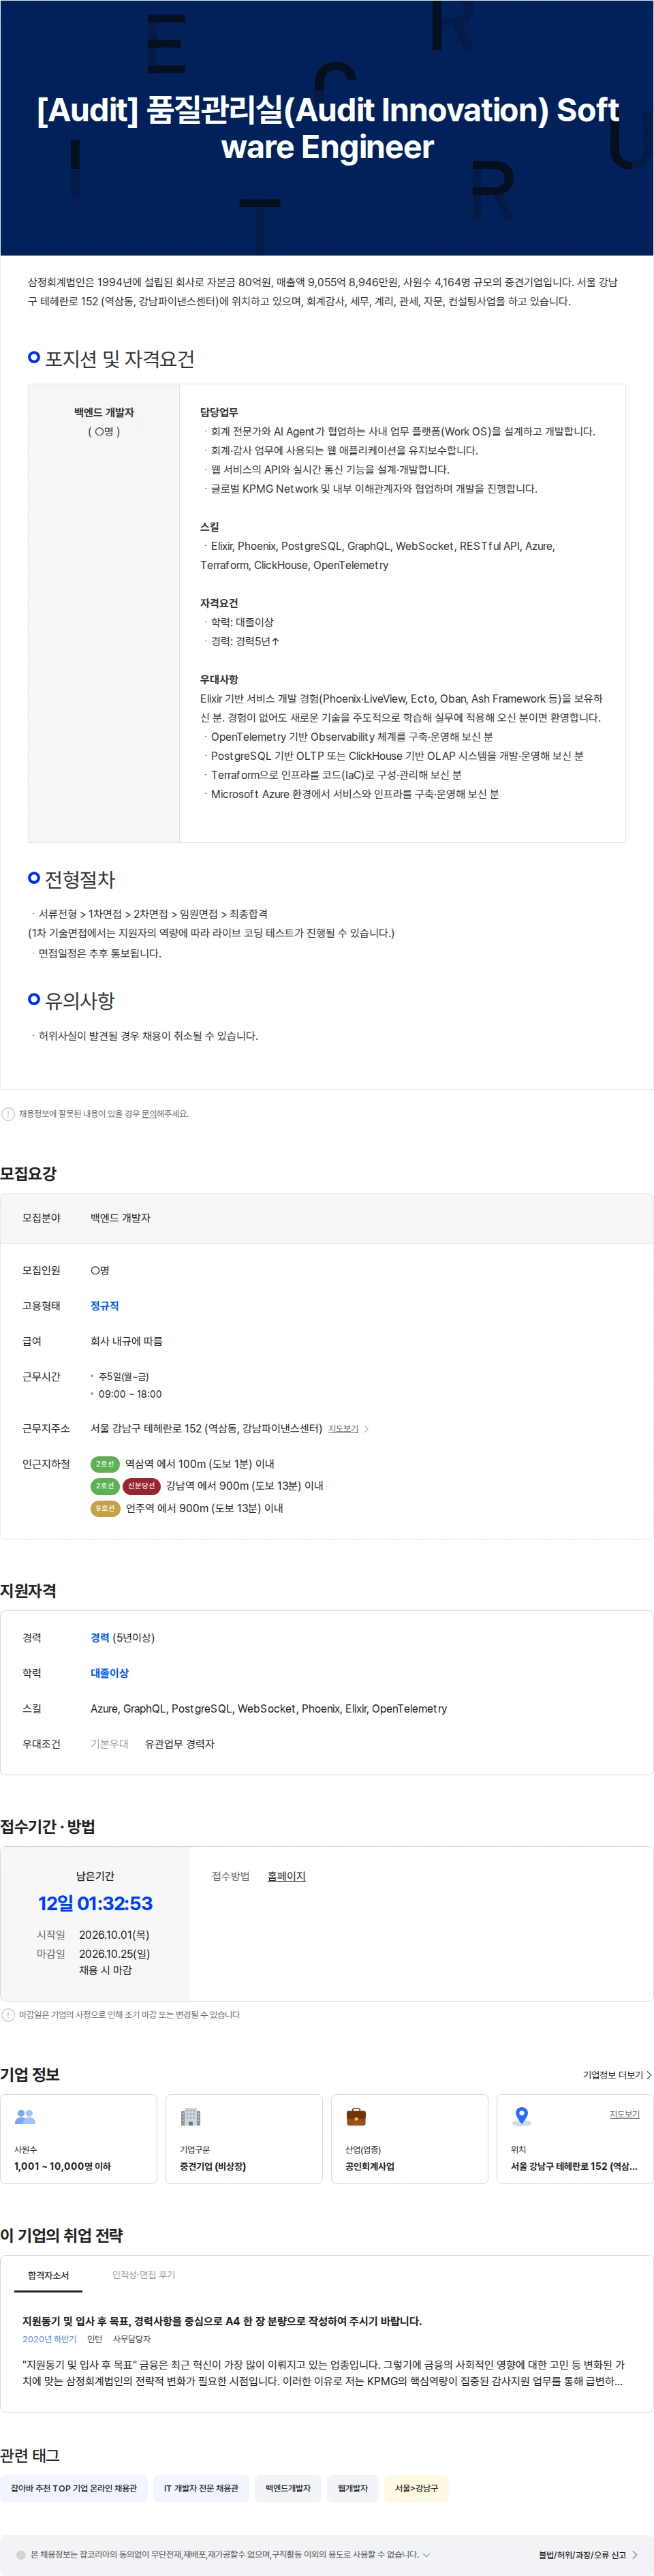Screen dimensions: 654x2576
Task: Click the 경력 qualification link
Action: [100, 1637]
